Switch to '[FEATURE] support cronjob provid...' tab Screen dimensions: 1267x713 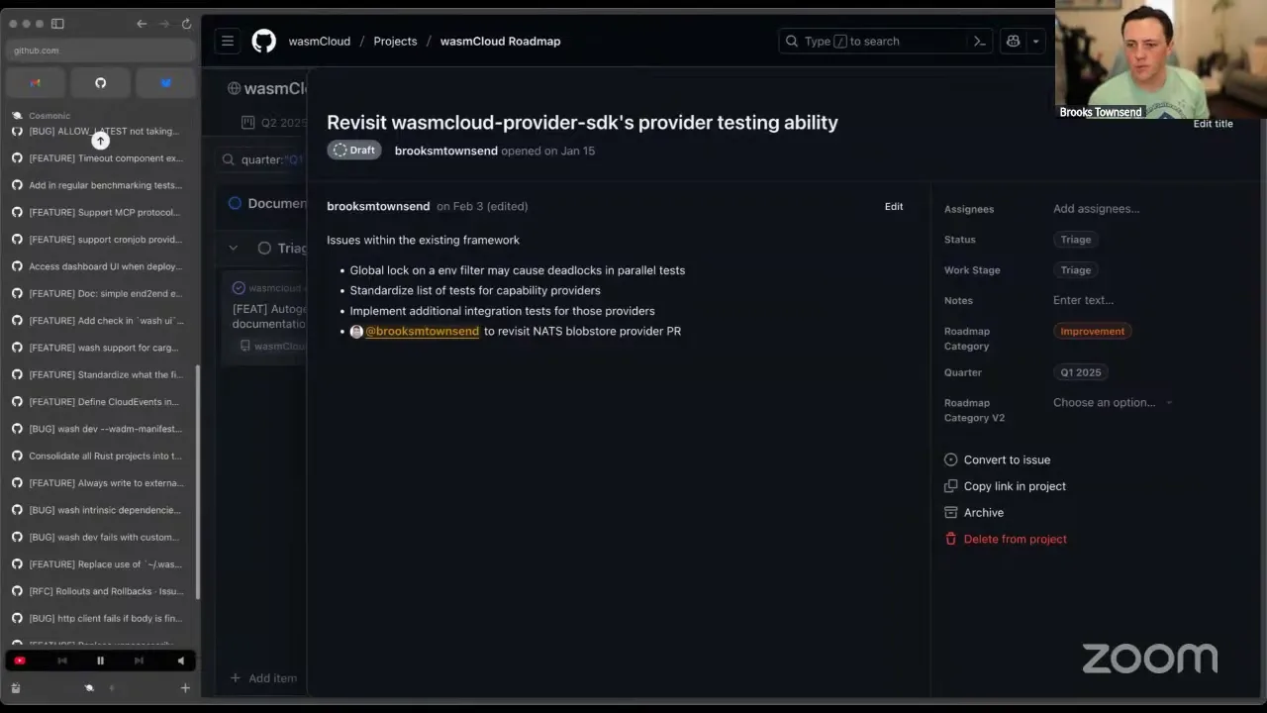pos(99,240)
